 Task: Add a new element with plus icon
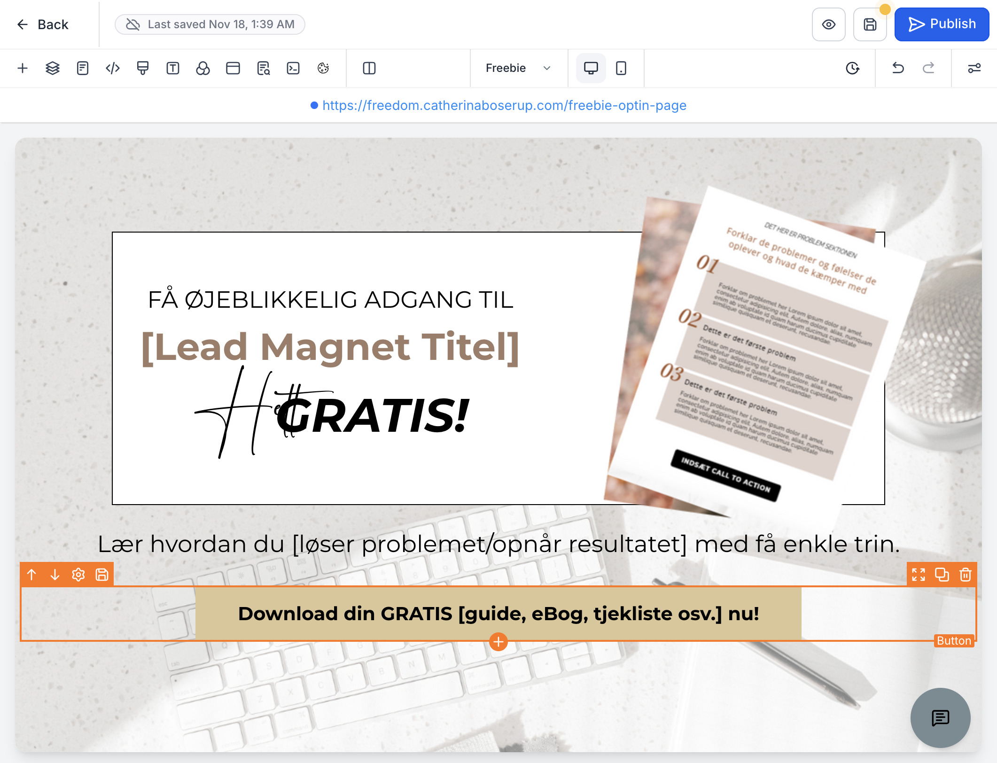tap(23, 68)
